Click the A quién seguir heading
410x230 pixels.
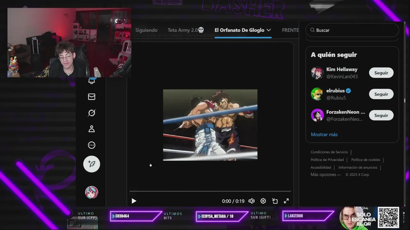pyautogui.click(x=334, y=55)
